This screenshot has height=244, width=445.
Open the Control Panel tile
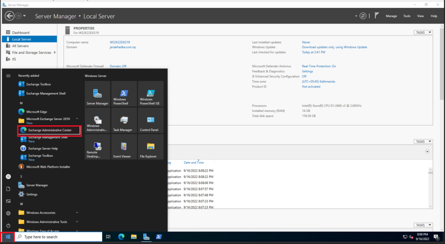pos(150,121)
